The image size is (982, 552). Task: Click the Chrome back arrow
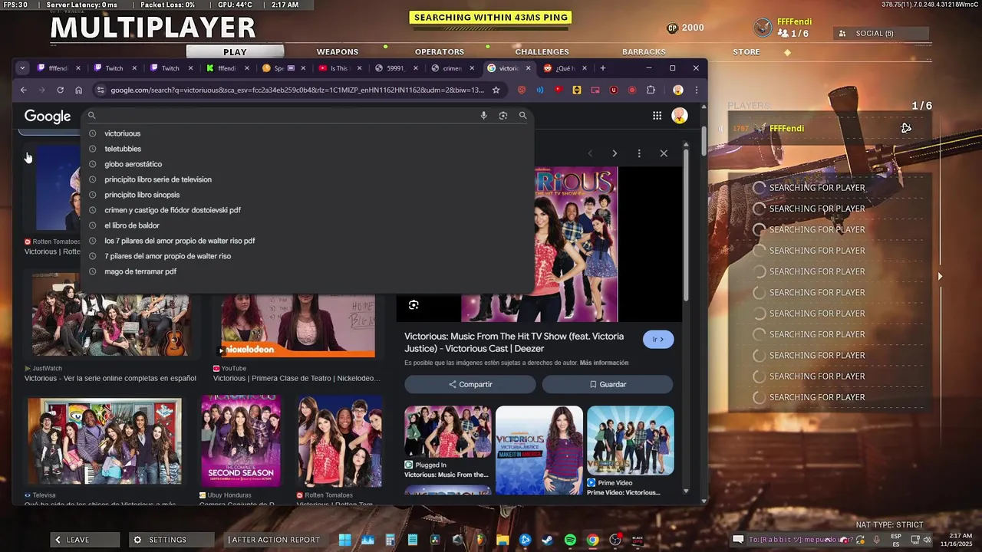23,90
